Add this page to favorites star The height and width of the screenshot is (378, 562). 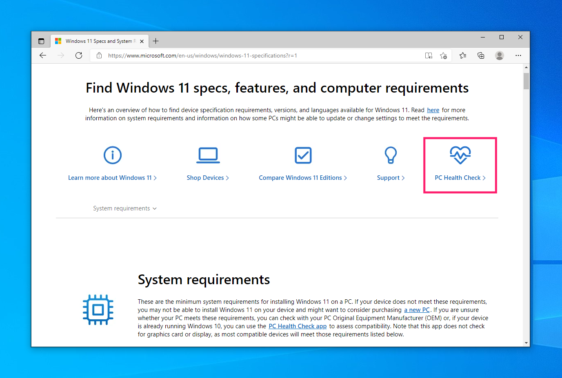coord(444,56)
